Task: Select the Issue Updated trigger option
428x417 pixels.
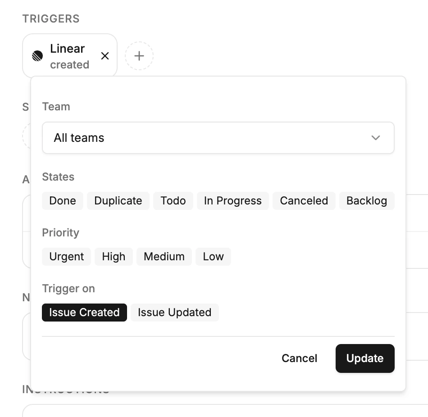Action: (174, 312)
